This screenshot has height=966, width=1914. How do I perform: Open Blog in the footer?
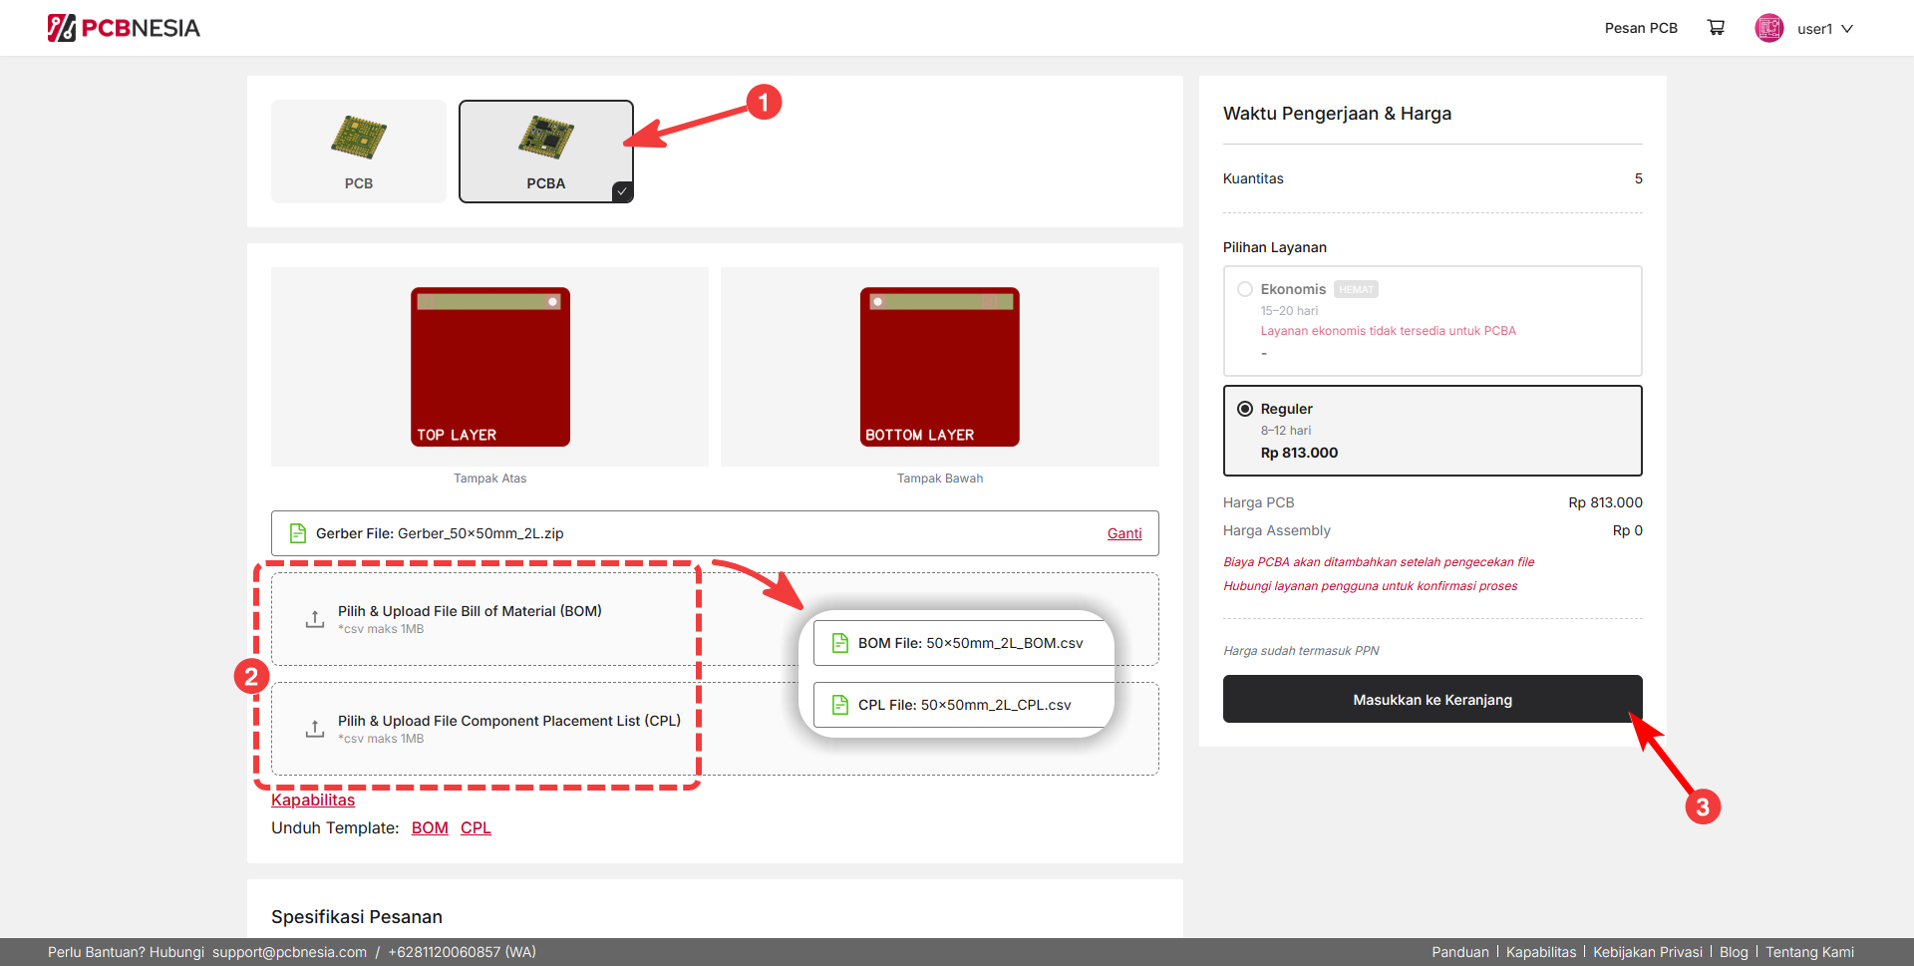1734,952
